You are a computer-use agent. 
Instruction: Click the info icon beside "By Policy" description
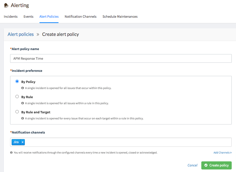22,88
